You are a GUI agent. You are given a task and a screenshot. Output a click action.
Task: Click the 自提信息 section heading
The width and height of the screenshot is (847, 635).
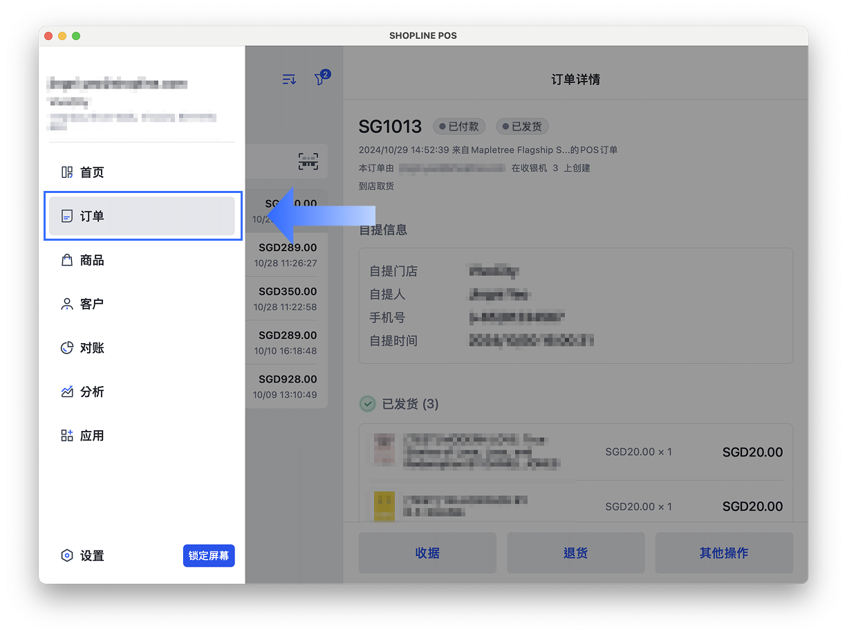pos(383,230)
